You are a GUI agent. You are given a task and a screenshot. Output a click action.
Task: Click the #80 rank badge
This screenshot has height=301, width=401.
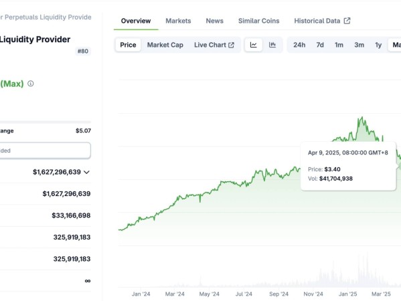click(x=83, y=51)
